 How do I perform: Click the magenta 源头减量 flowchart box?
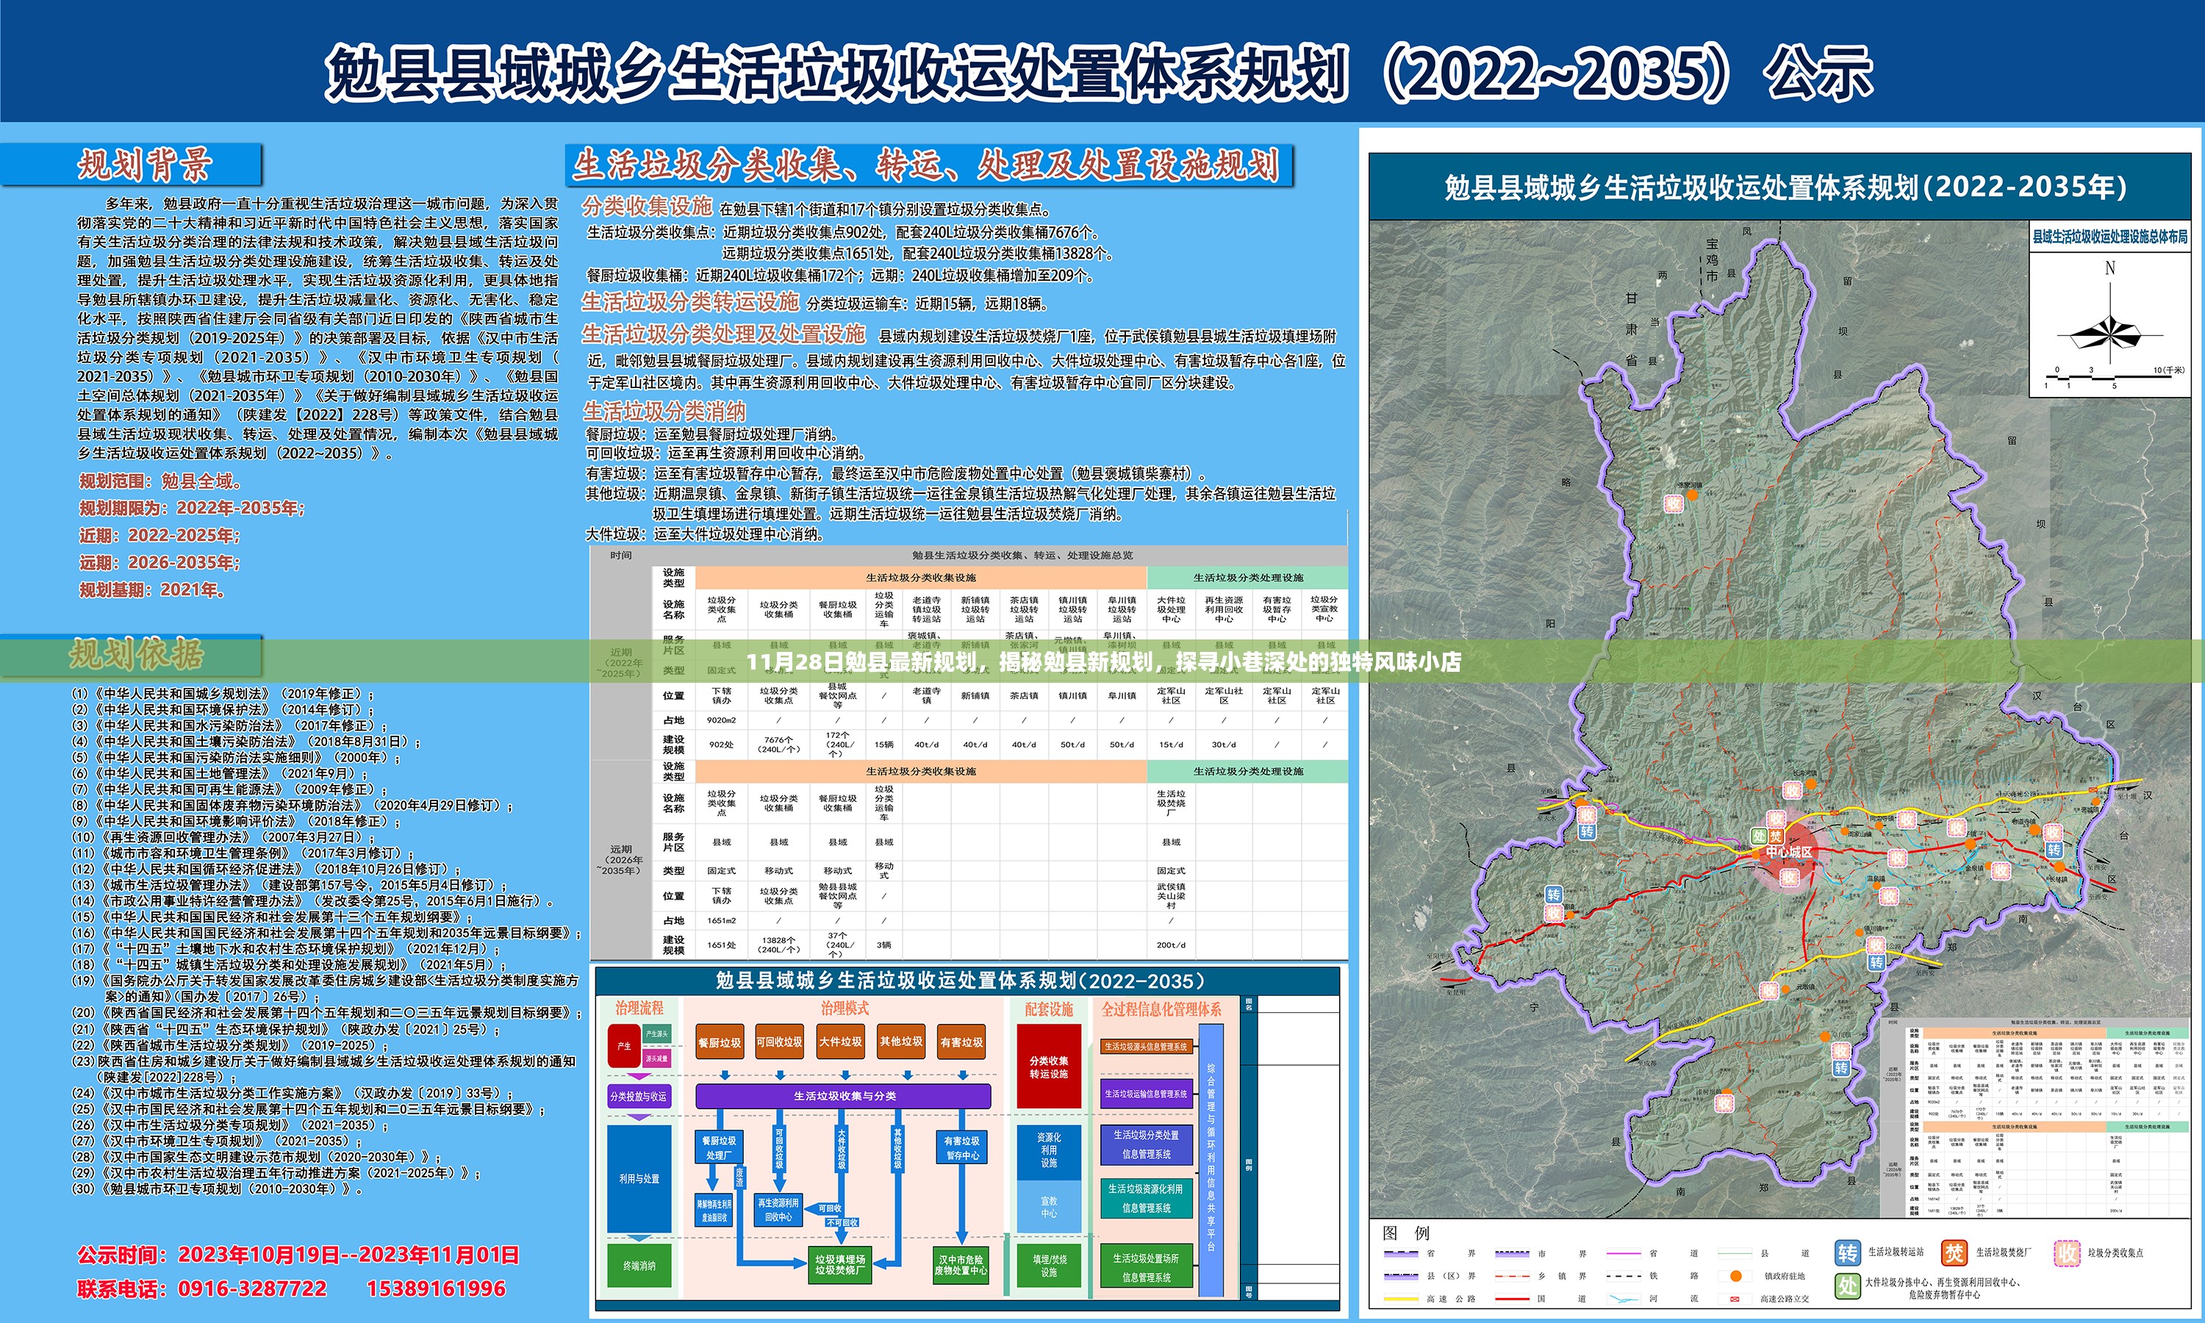click(657, 1058)
